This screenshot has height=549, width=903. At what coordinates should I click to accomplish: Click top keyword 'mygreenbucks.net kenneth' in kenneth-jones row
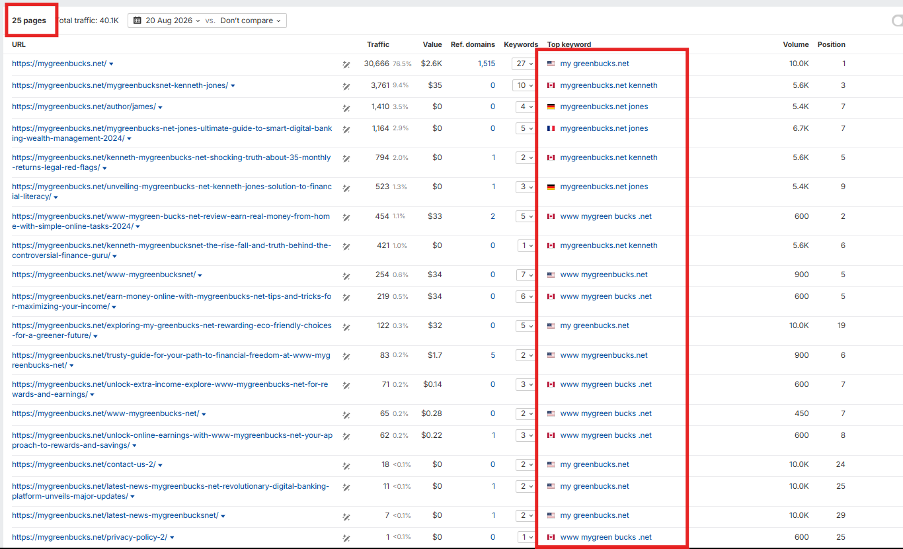(x=609, y=85)
